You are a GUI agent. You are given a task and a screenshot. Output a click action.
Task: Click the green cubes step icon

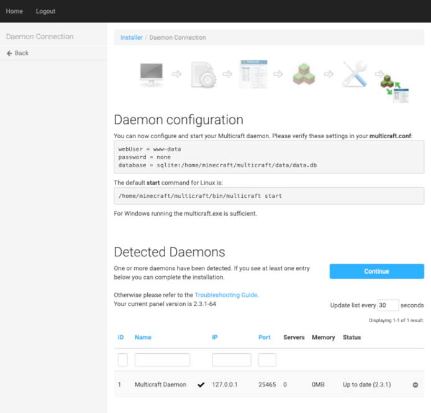(x=304, y=74)
